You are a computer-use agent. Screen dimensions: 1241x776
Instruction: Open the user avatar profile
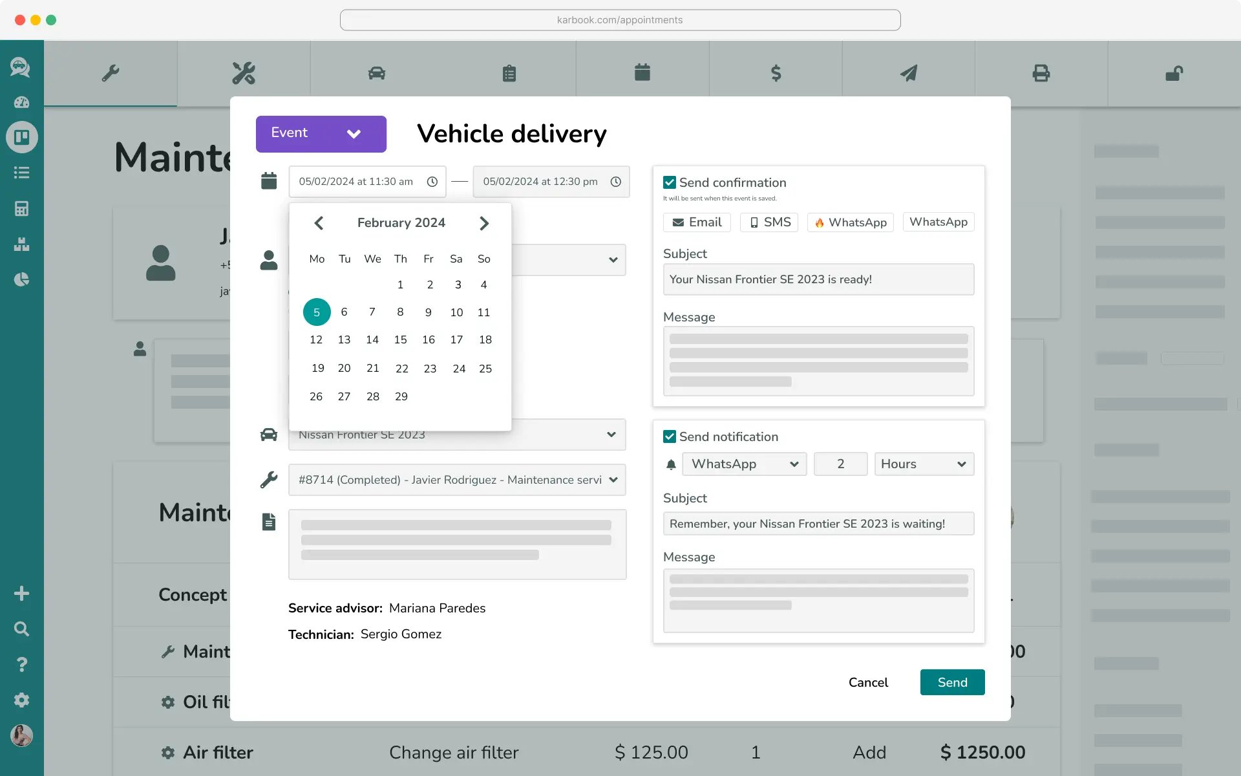[21, 735]
